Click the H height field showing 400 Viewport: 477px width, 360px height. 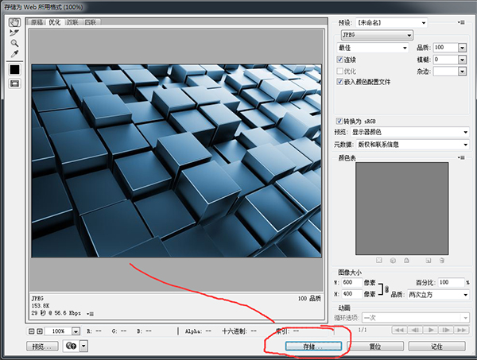[x=352, y=294]
